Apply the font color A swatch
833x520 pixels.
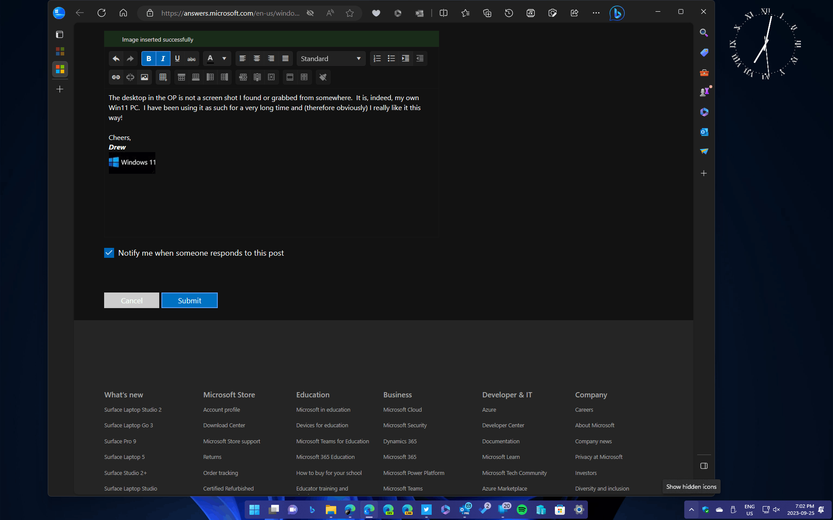coord(210,58)
